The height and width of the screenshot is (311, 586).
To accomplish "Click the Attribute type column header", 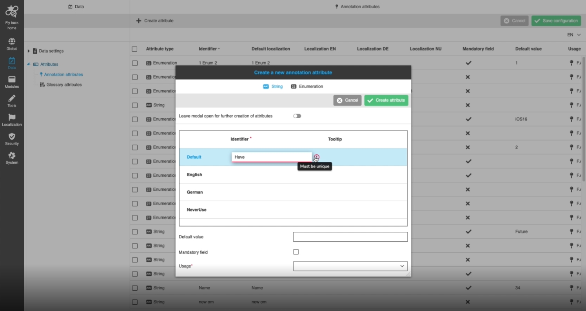I will 160,49.
